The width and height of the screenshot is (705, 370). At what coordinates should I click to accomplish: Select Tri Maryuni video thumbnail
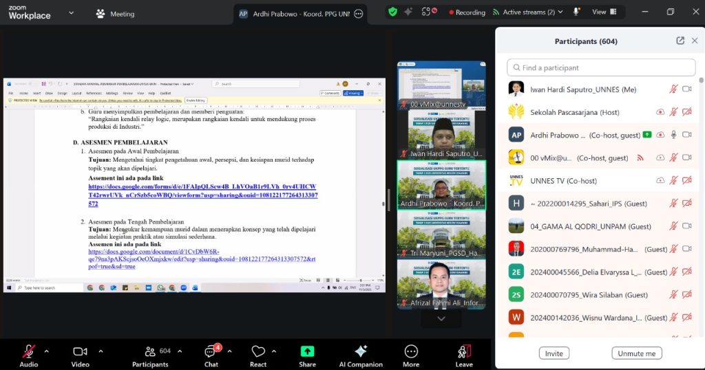441,234
